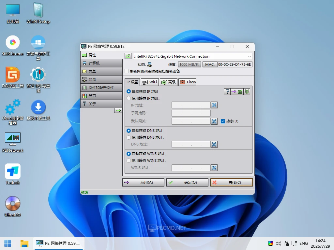Click green refresh icon in IP toolbar
This screenshot has width=334, height=250.
coord(240,91)
